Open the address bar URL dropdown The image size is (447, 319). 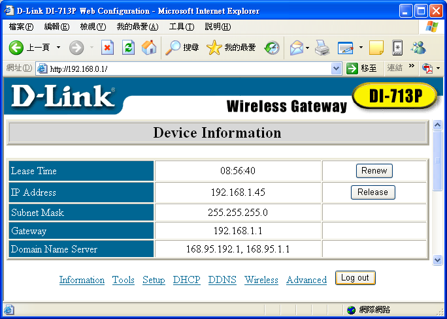click(x=337, y=68)
